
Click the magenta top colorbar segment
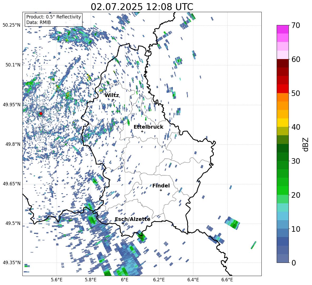283,29
